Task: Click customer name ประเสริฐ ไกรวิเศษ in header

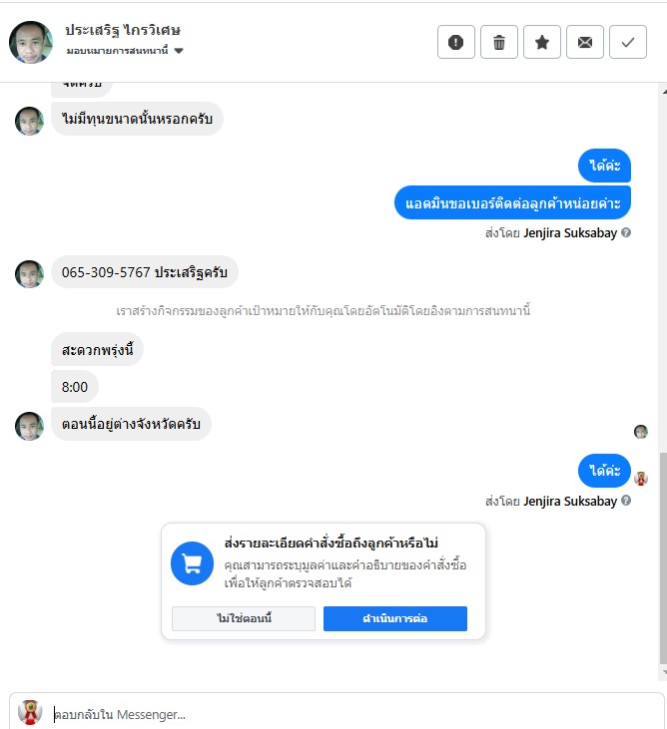Action: (123, 31)
